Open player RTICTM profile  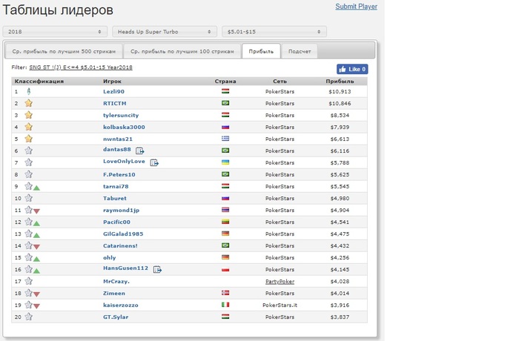(x=114, y=103)
